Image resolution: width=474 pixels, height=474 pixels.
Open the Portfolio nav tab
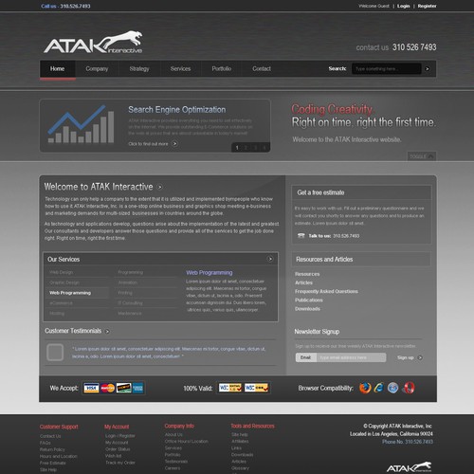(222, 68)
